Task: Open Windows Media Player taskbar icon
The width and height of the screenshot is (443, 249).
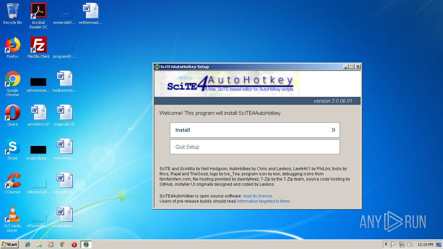Action: point(51,245)
